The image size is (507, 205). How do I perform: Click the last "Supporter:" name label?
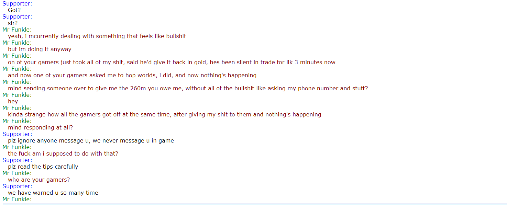(17, 186)
